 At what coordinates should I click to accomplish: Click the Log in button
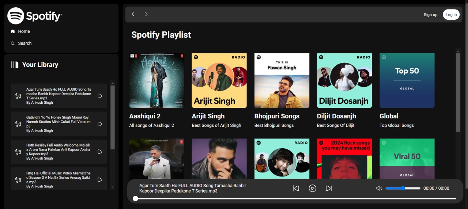[x=451, y=15]
